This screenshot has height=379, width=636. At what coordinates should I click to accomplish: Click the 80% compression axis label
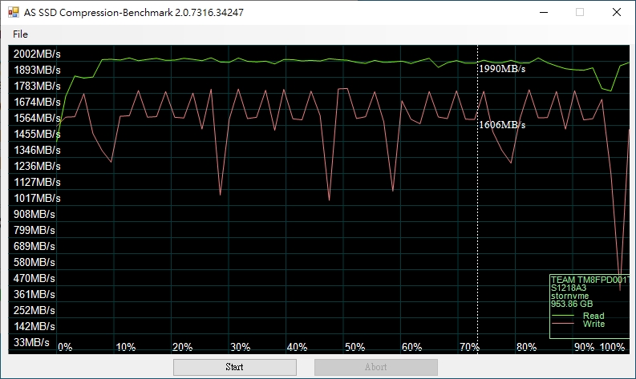point(526,348)
